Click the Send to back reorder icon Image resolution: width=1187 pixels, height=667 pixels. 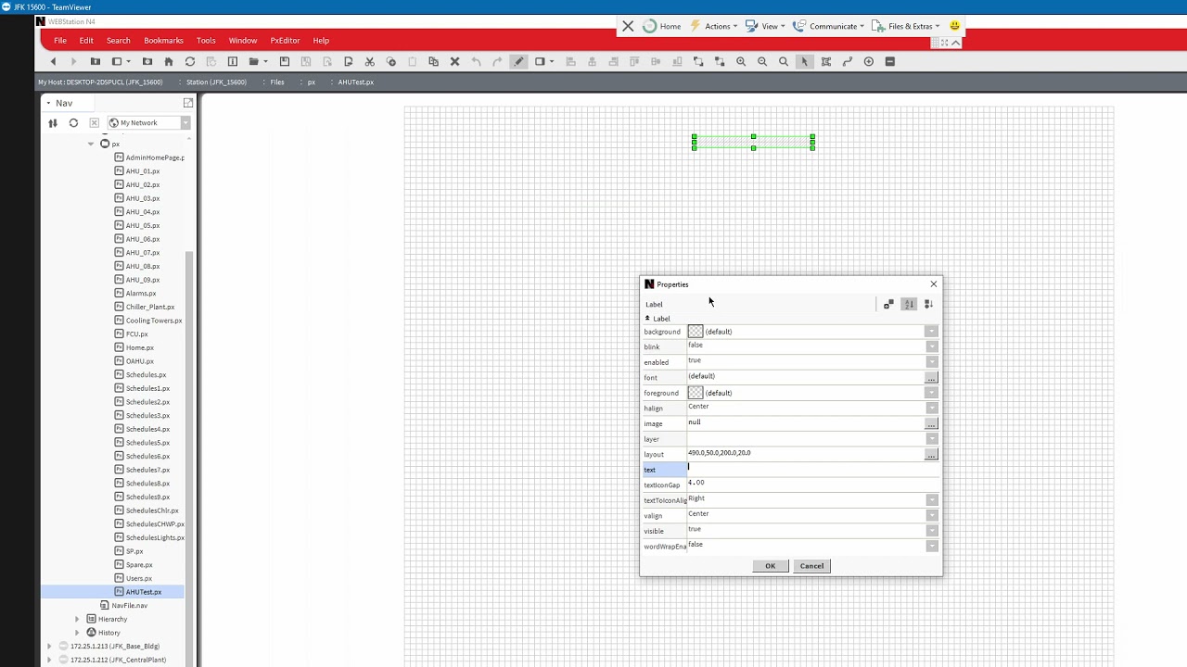click(x=720, y=61)
